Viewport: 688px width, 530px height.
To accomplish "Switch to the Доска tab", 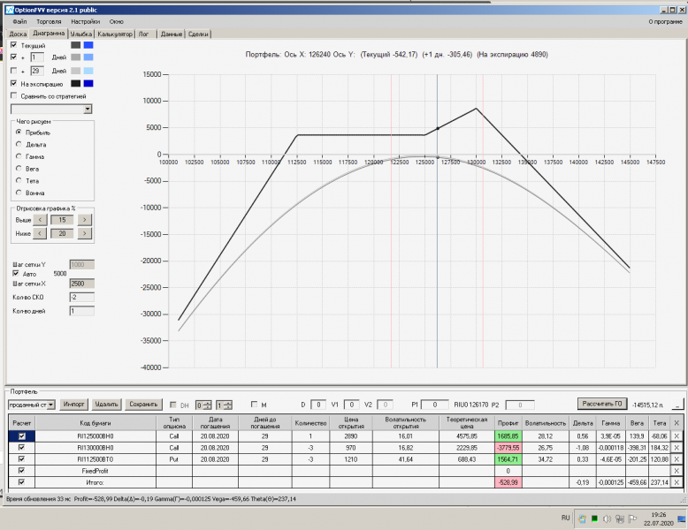I will (x=18, y=34).
